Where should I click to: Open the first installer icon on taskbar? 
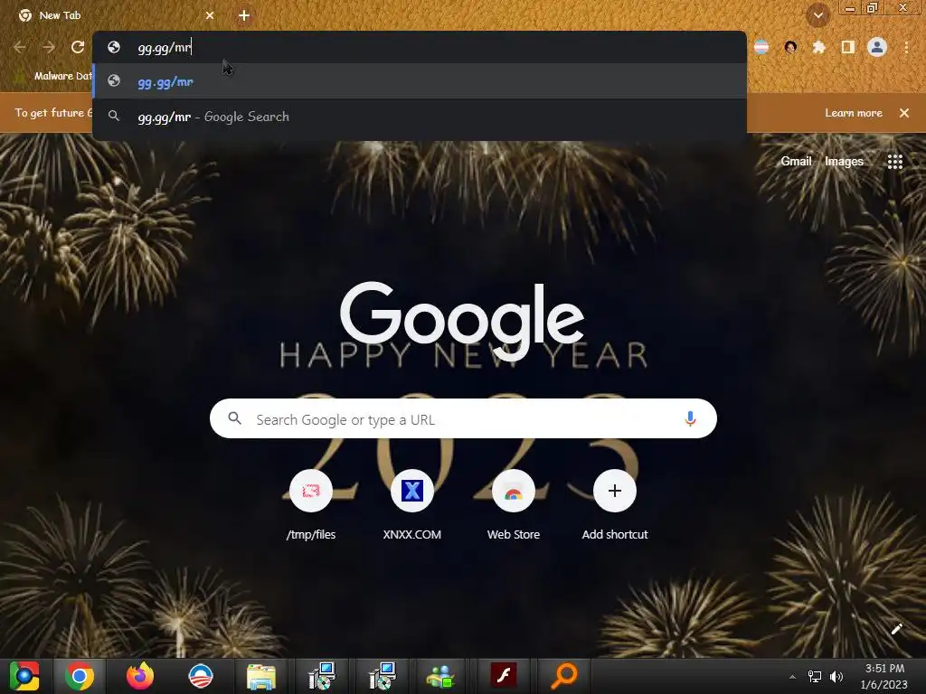pos(322,676)
